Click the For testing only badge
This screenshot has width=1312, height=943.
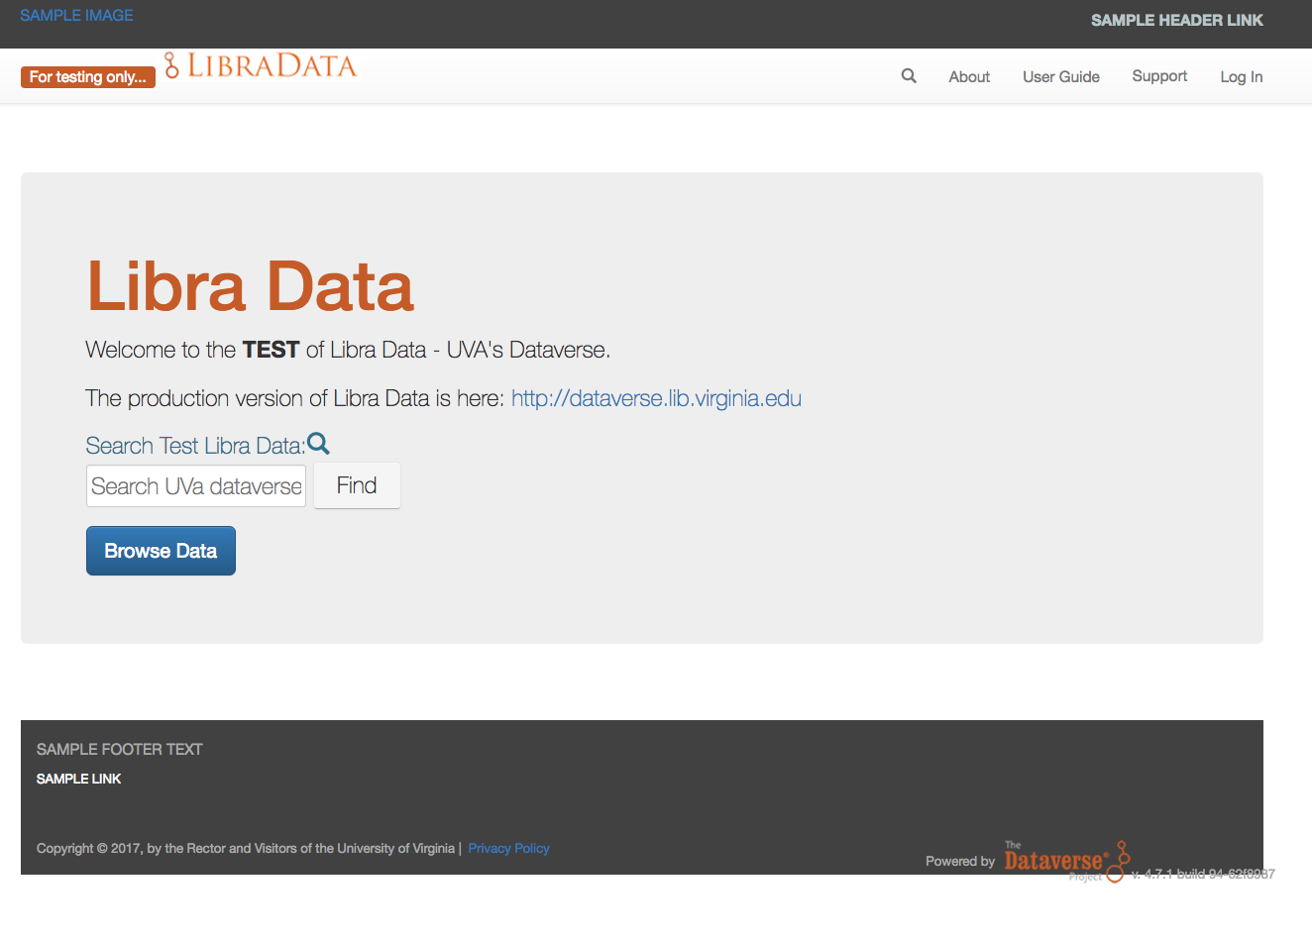88,76
